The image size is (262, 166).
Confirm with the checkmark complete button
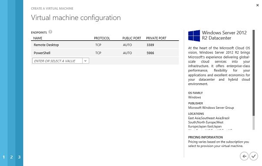[x=254, y=156]
